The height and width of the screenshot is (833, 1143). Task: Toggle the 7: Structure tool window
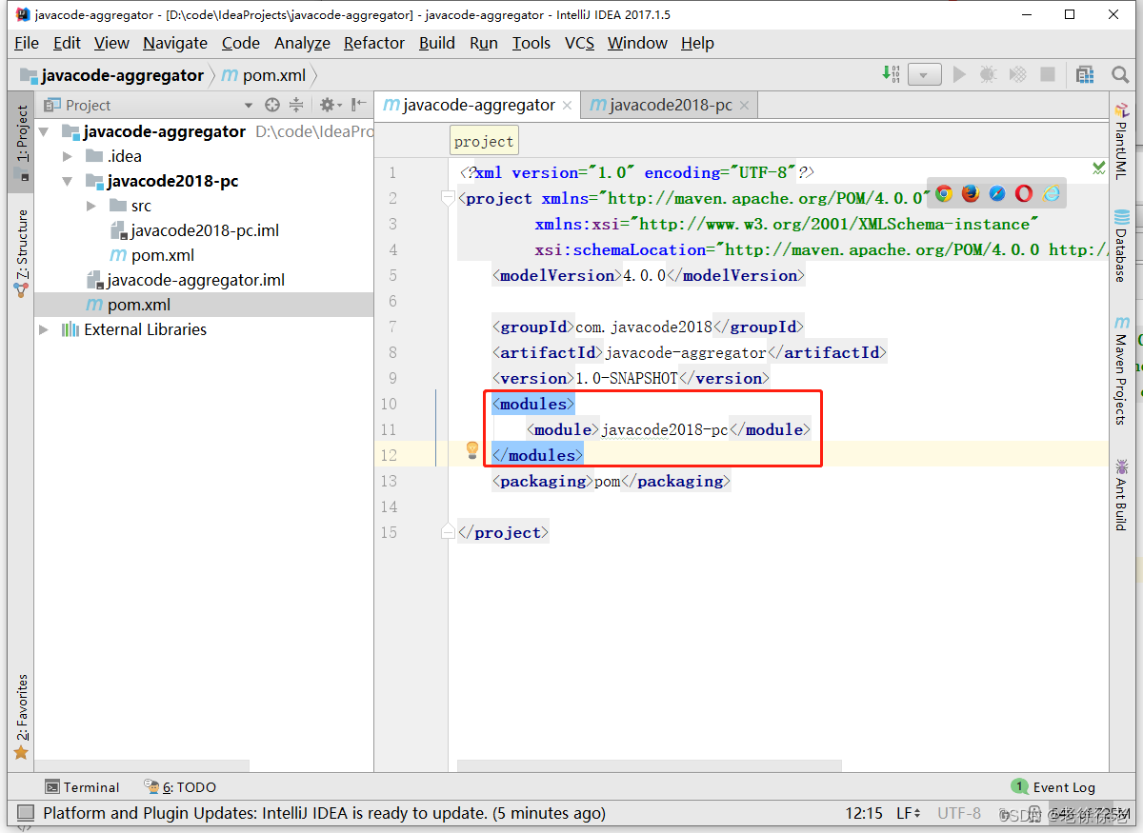21,253
